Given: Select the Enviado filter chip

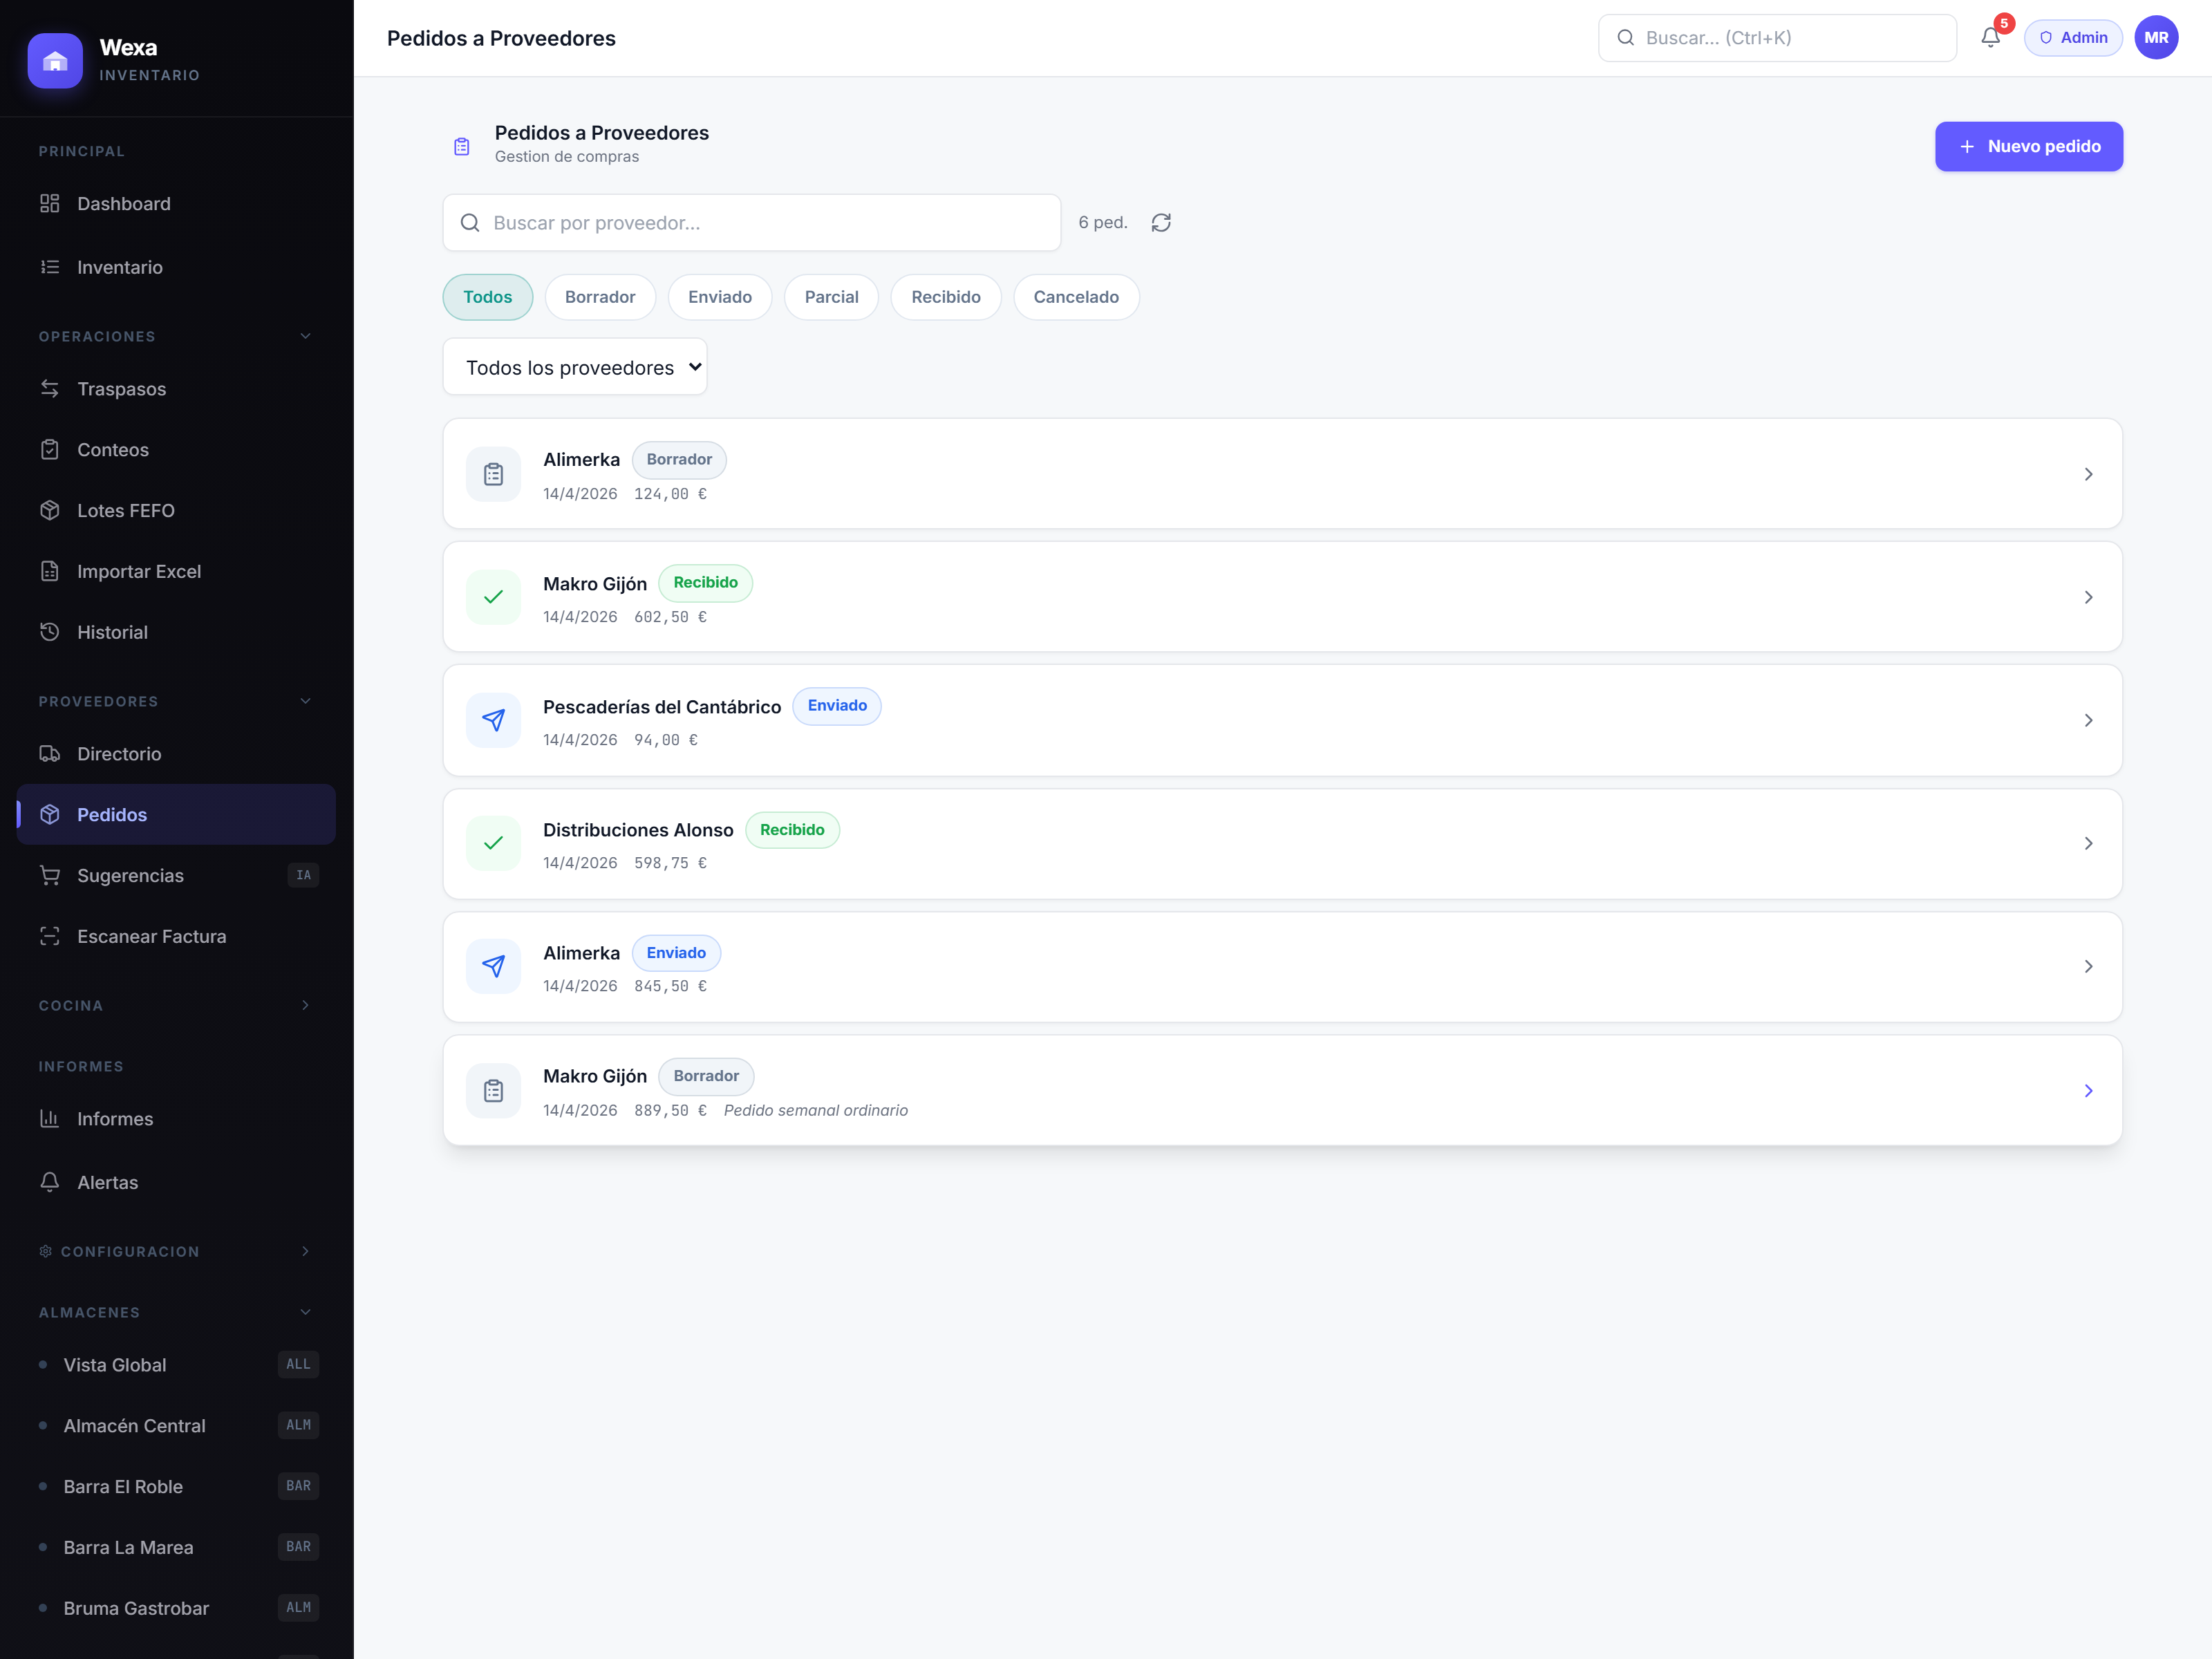Looking at the screenshot, I should [x=720, y=297].
